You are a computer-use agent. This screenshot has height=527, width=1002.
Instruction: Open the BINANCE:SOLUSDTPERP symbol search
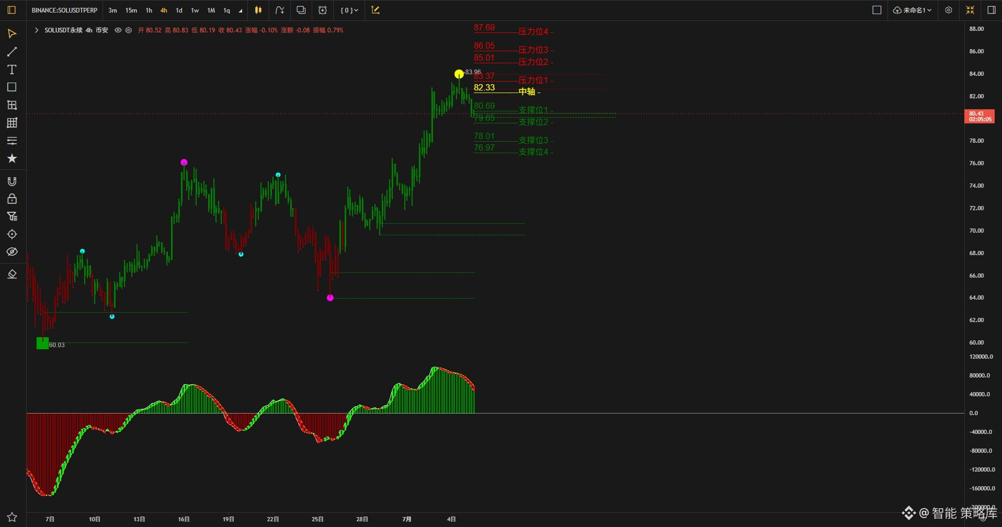64,10
